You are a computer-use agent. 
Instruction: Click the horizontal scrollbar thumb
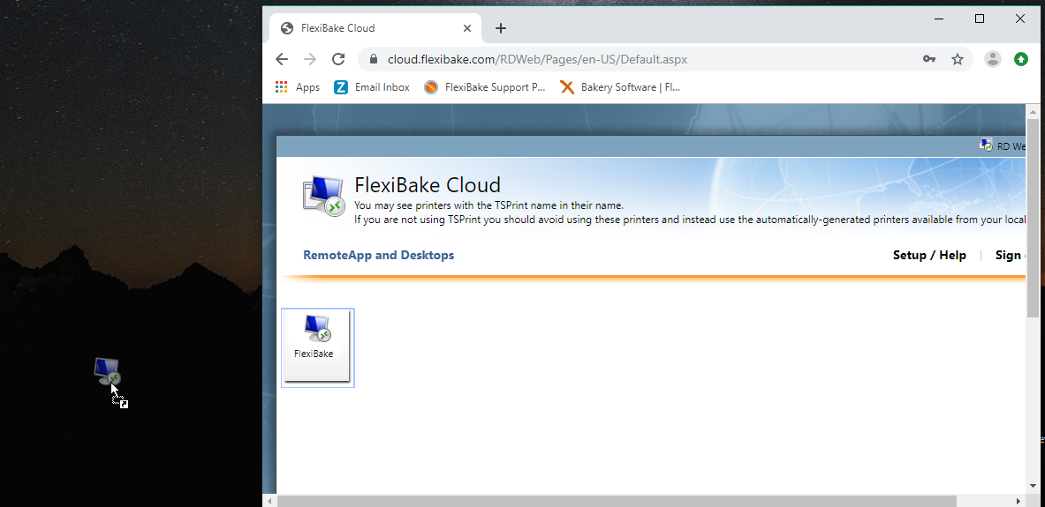click(617, 500)
